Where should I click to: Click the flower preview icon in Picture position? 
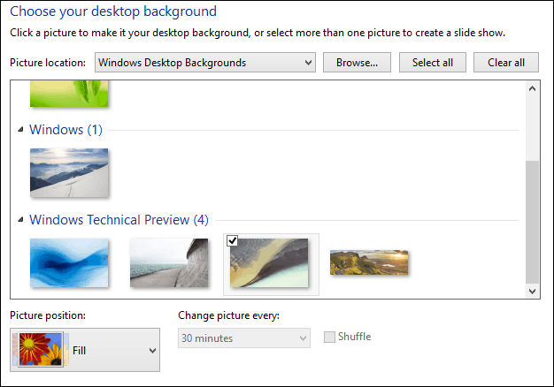41,349
